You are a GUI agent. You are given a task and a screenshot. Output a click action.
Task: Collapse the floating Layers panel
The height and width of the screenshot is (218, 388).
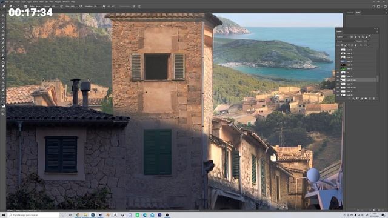coord(375,28)
